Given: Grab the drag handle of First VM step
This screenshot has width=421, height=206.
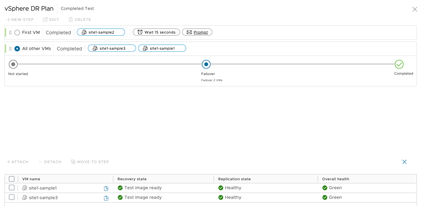Looking at the screenshot, I should point(10,33).
